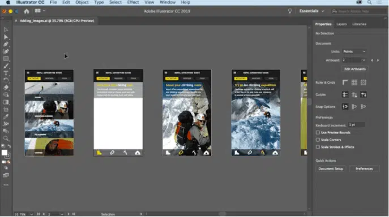Select the Direct Selection tool

tap(6, 37)
